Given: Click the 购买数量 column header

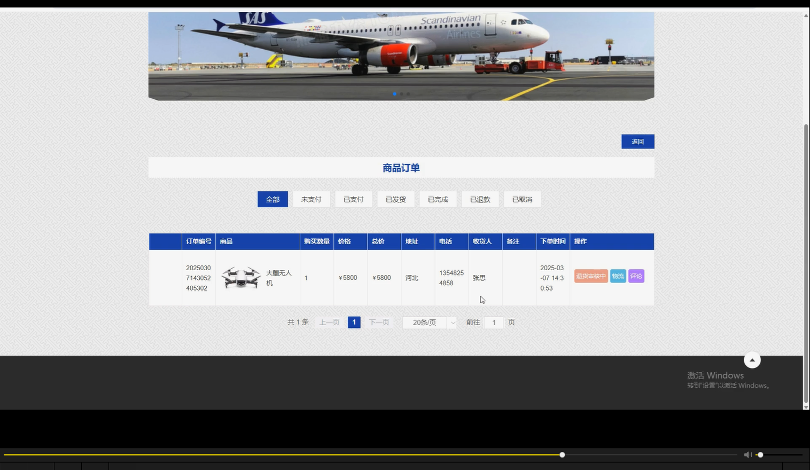Looking at the screenshot, I should [x=317, y=241].
